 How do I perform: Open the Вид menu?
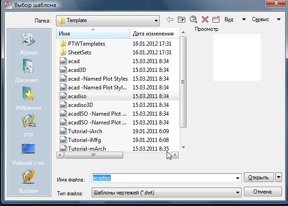229,19
